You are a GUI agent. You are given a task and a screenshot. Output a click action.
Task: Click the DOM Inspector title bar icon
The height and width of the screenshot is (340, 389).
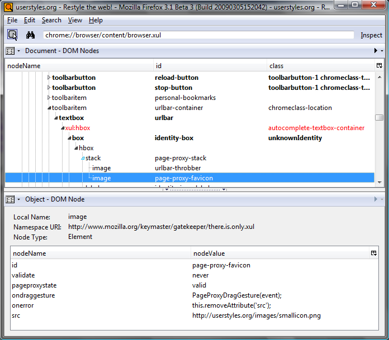coord(8,7)
